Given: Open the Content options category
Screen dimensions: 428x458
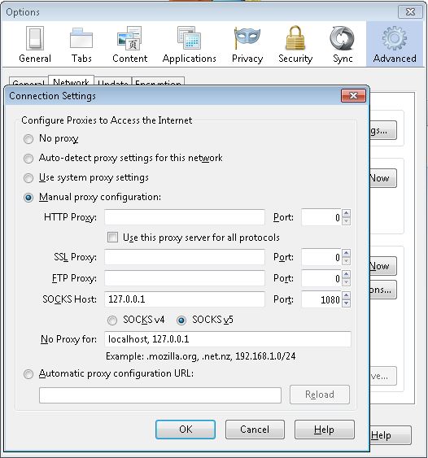Looking at the screenshot, I should point(129,45).
